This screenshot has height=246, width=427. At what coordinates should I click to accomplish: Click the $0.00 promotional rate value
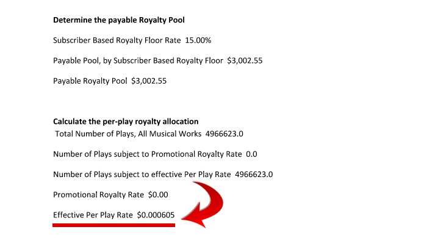(158, 195)
